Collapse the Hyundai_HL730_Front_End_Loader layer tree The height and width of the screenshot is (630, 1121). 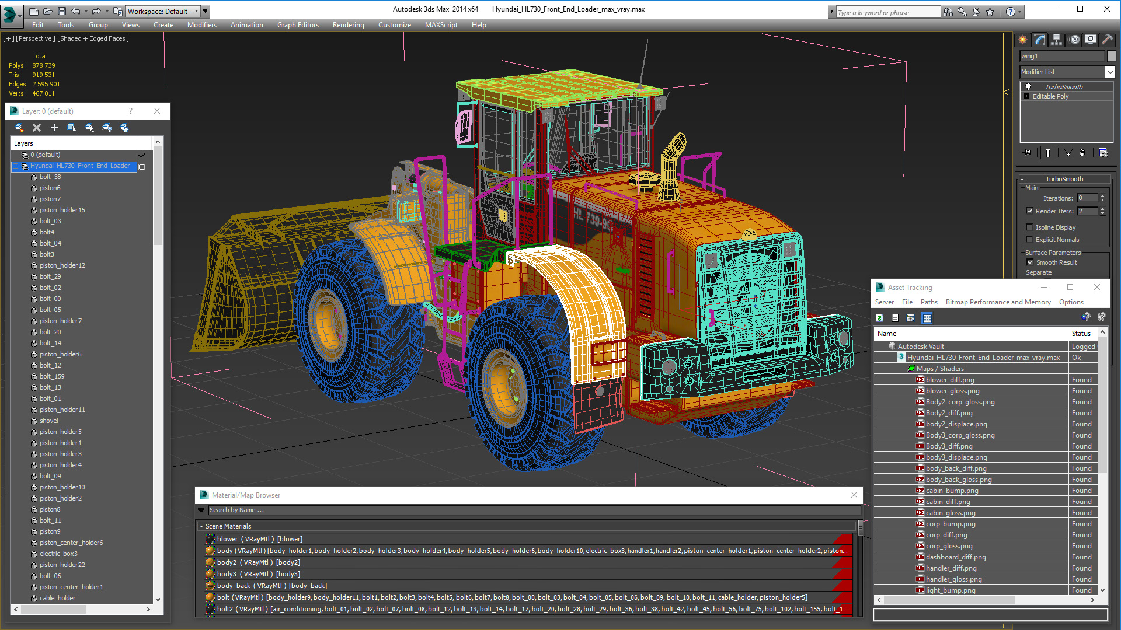pyautogui.click(x=16, y=166)
